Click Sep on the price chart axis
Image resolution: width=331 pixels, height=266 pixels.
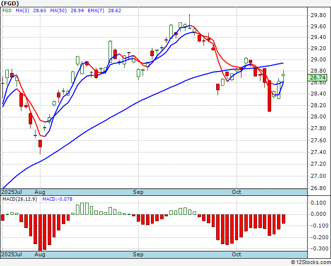138,192
